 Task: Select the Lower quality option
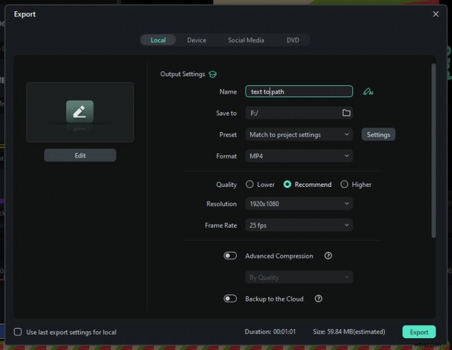point(249,184)
